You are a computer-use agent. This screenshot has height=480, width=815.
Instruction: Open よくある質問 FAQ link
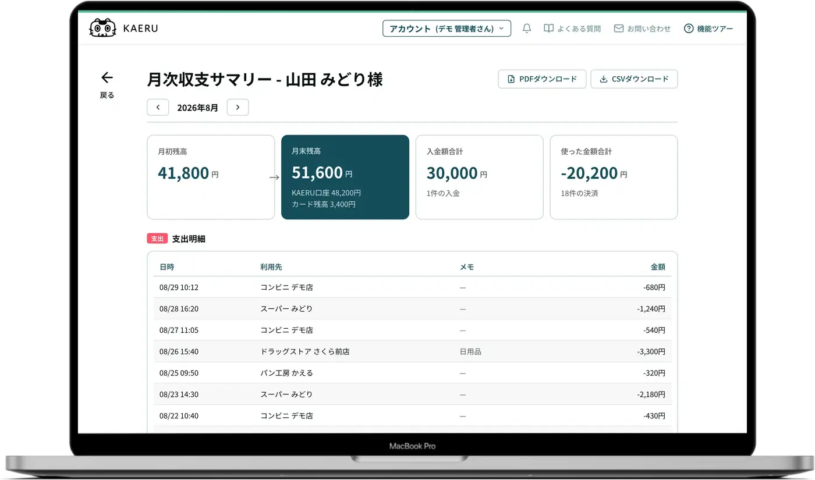tap(572, 29)
